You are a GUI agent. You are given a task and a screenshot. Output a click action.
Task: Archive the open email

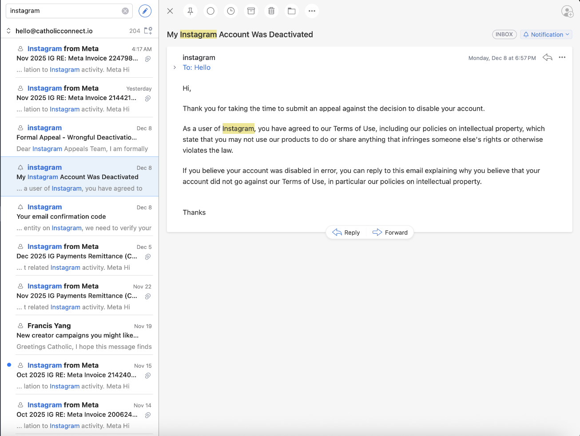pyautogui.click(x=251, y=11)
